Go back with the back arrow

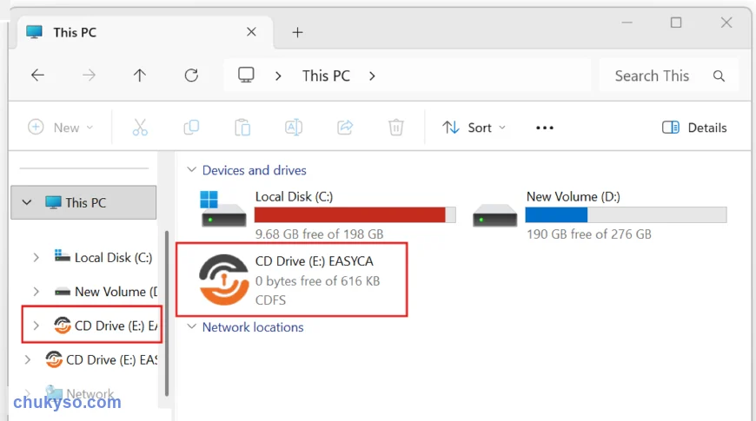37,76
